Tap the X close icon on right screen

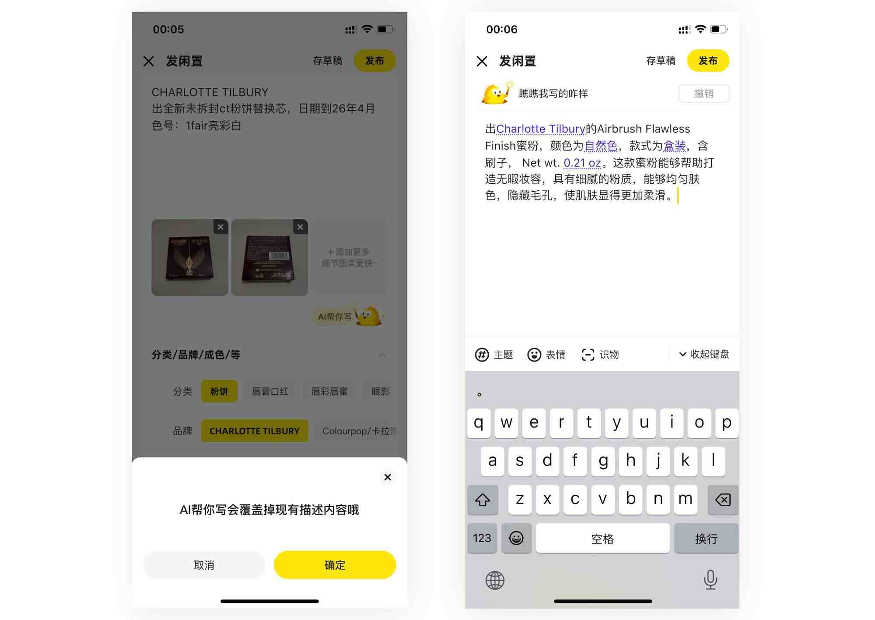click(x=482, y=62)
